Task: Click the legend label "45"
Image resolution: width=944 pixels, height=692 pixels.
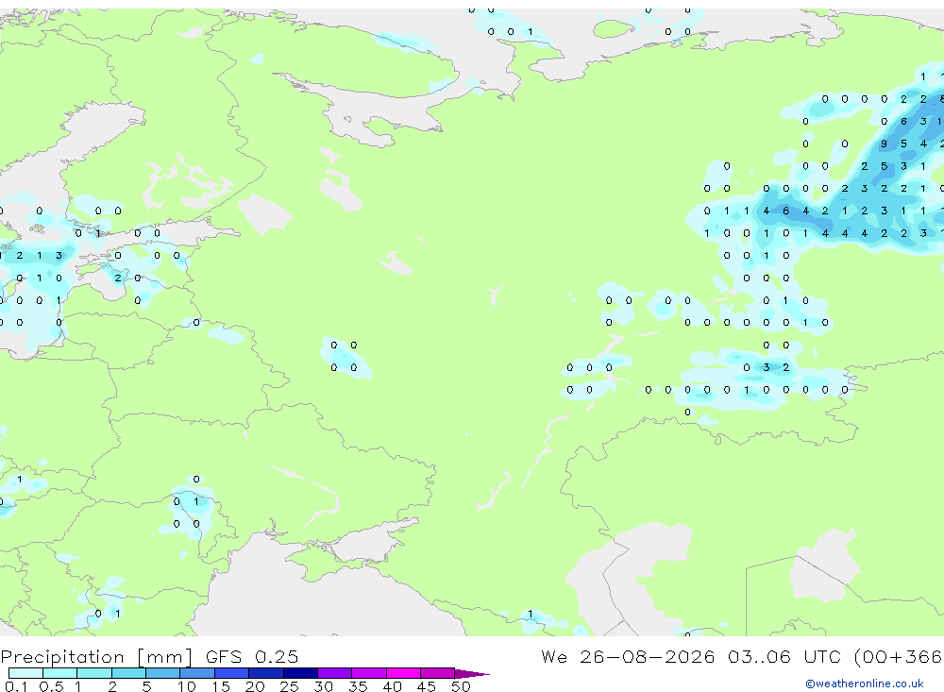Action: pos(427,686)
